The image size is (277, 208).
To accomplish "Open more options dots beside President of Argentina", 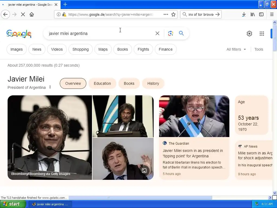I will click(50, 87).
